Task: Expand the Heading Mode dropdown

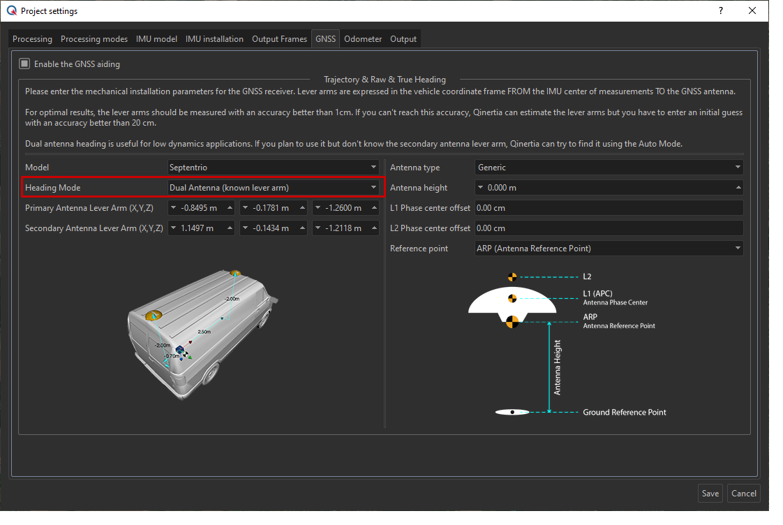Action: pos(273,188)
